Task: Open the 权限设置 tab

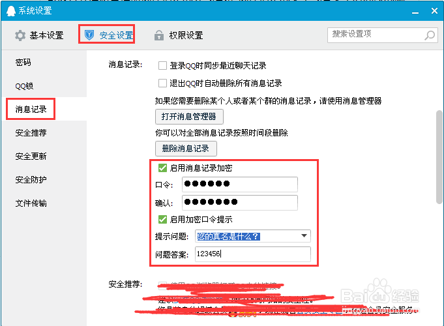Action: click(179, 35)
